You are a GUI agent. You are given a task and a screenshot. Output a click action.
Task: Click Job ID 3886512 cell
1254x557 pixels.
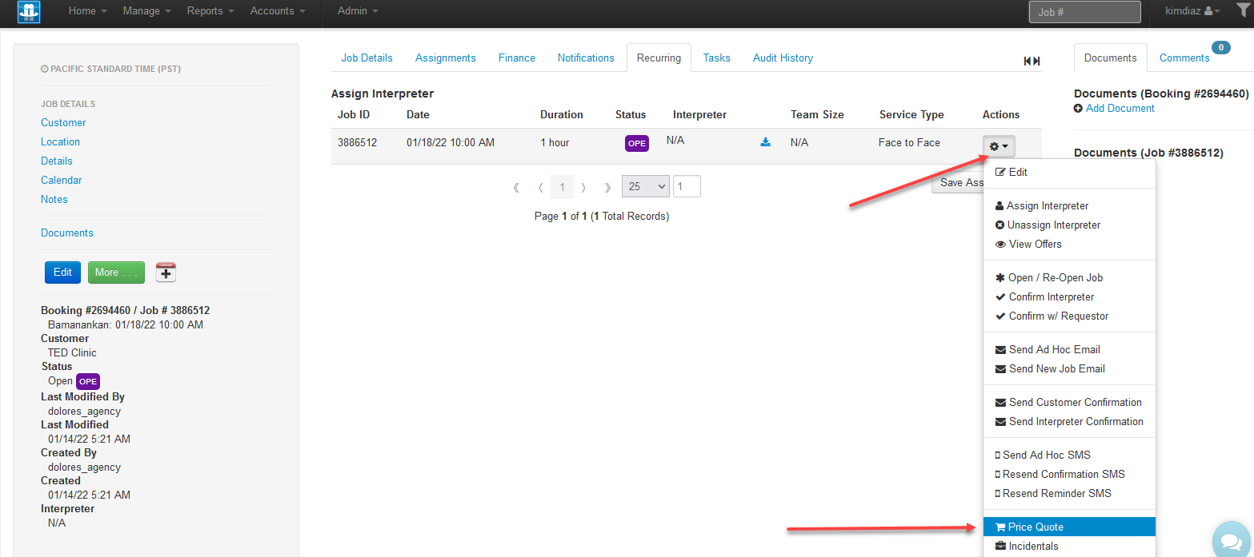[x=357, y=142]
